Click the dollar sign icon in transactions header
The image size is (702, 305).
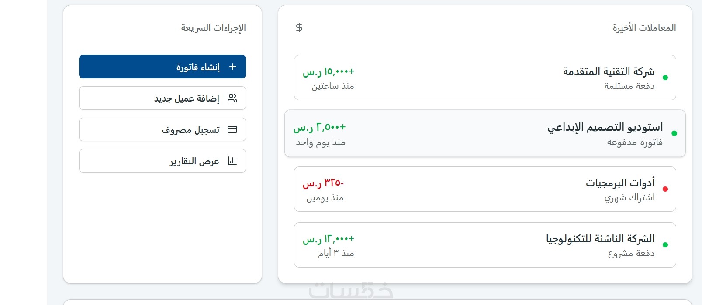(x=299, y=27)
